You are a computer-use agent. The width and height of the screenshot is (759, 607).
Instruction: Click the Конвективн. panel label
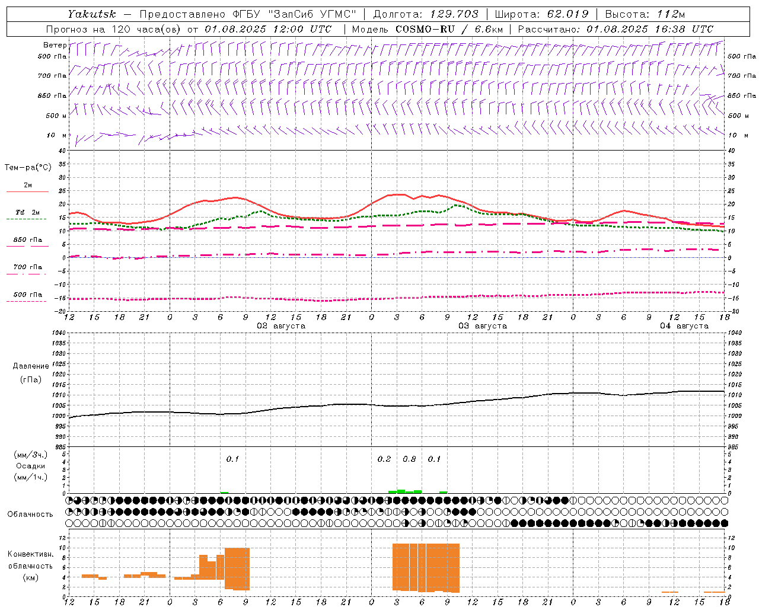30,554
